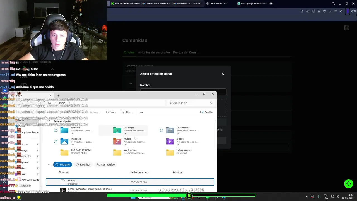Click the home icon in address bar
Screen dimensions: 357x201
tap(49, 103)
